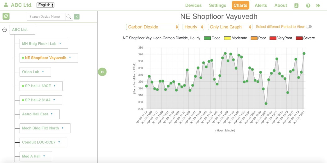This screenshot has height=163, width=327.
Task: Collapse sidebar with double-arrow button
Action: pos(102,72)
